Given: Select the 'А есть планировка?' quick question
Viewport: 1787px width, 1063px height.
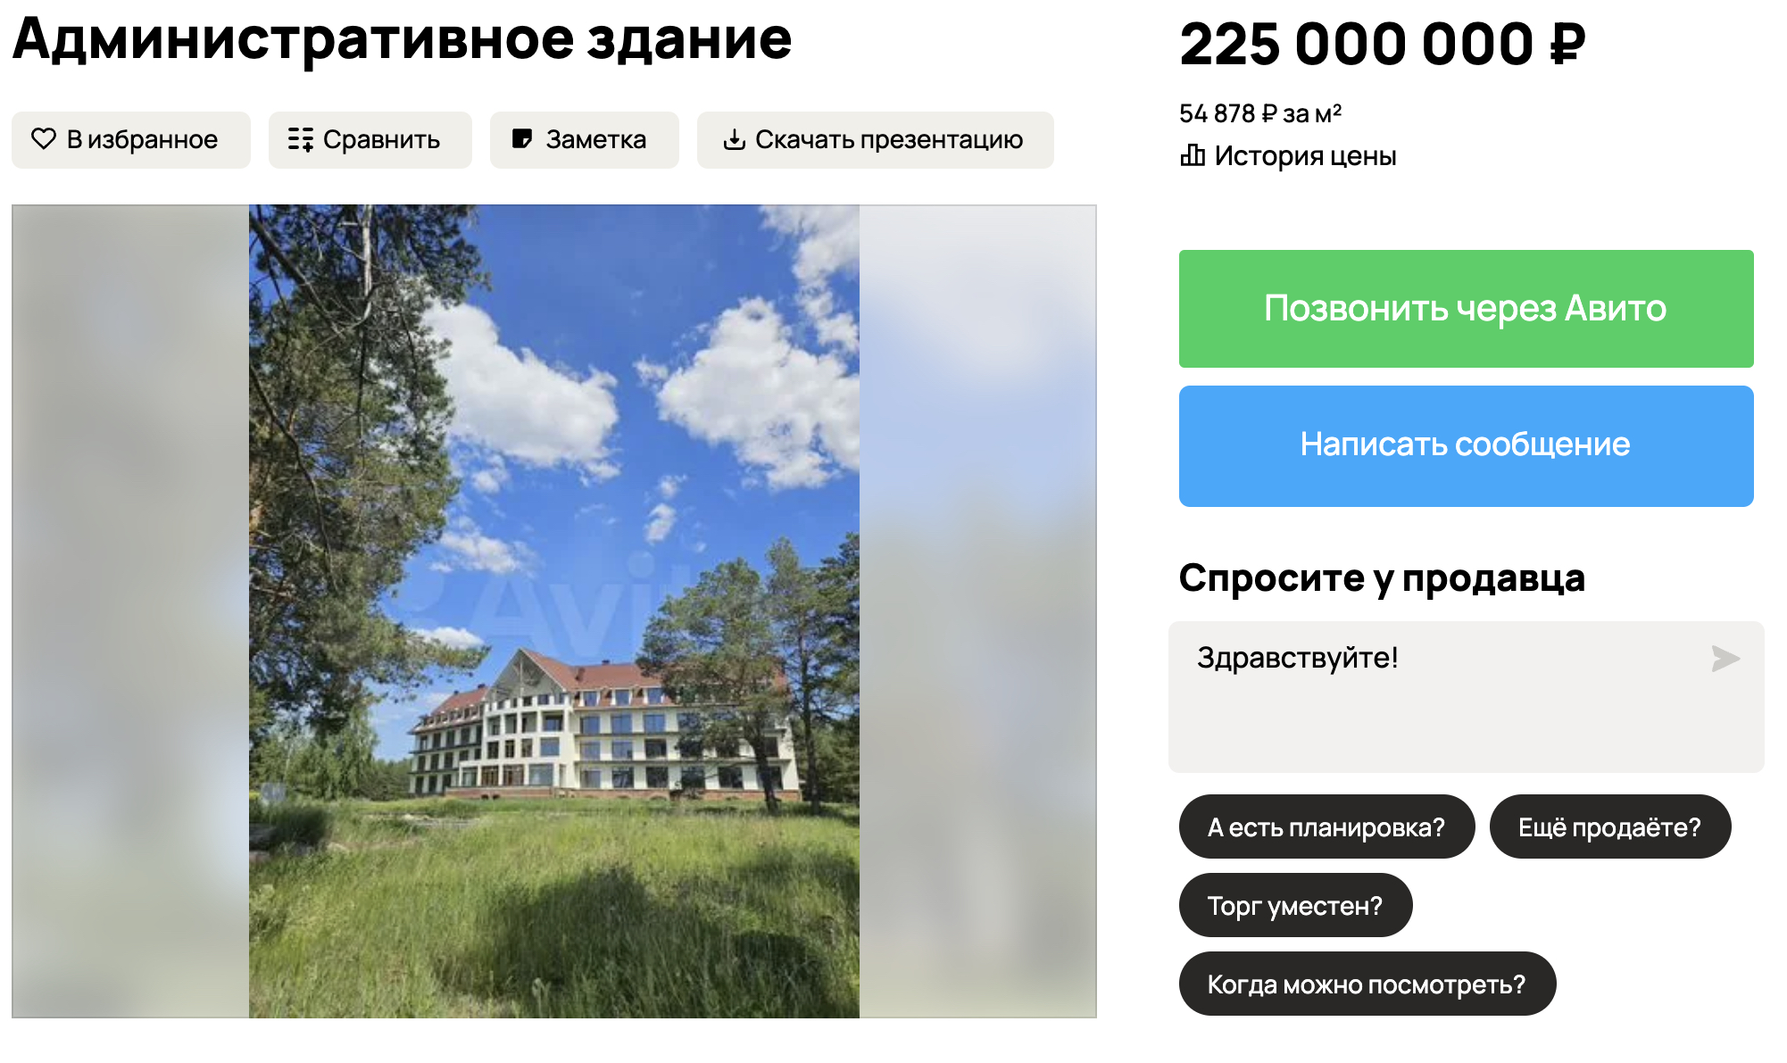Looking at the screenshot, I should [1327, 826].
